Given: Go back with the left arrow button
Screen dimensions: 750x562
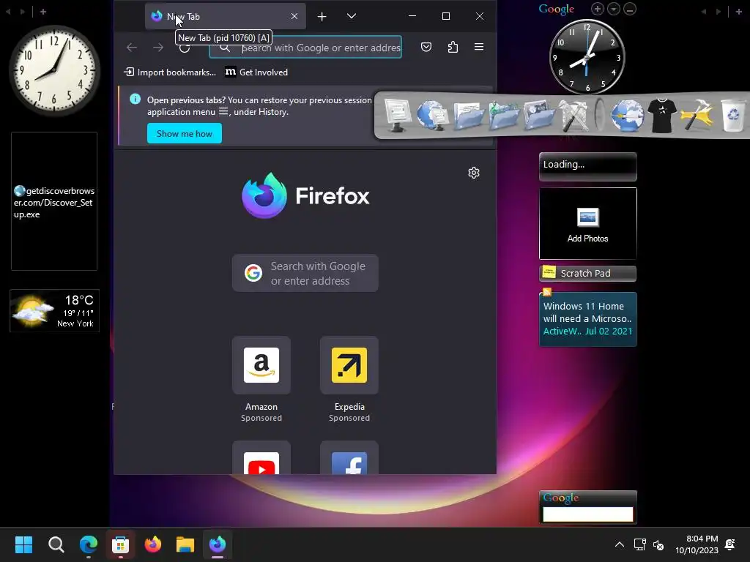Looking at the screenshot, I should [132, 48].
